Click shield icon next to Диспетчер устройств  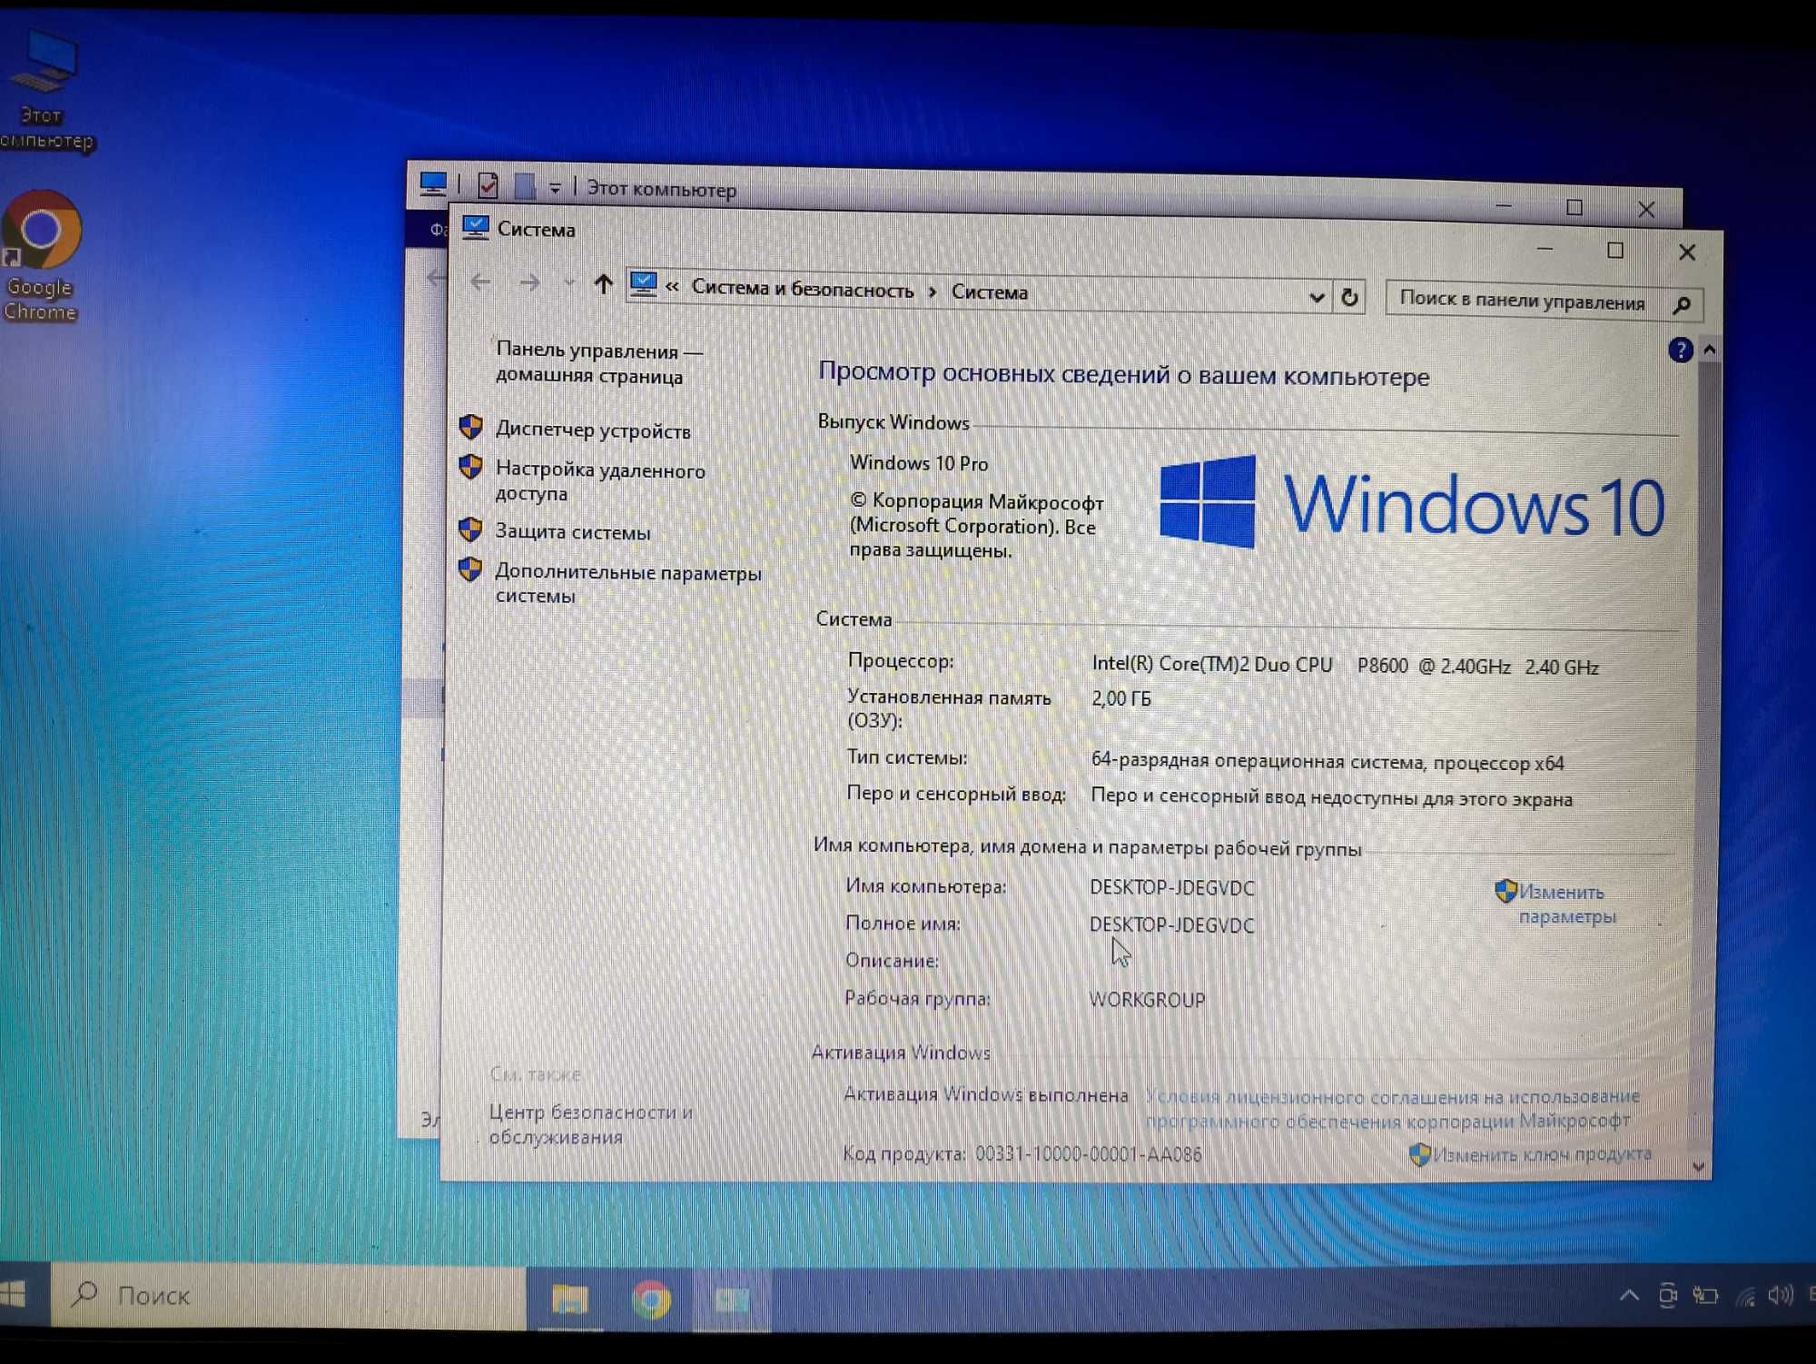click(x=470, y=427)
